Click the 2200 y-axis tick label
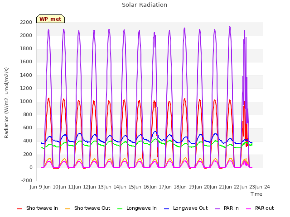Screen dimensions: 290x217 point(26,22)
